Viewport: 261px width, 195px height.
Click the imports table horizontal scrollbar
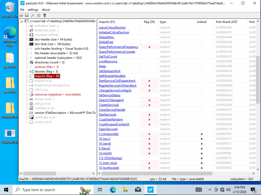click(157, 173)
